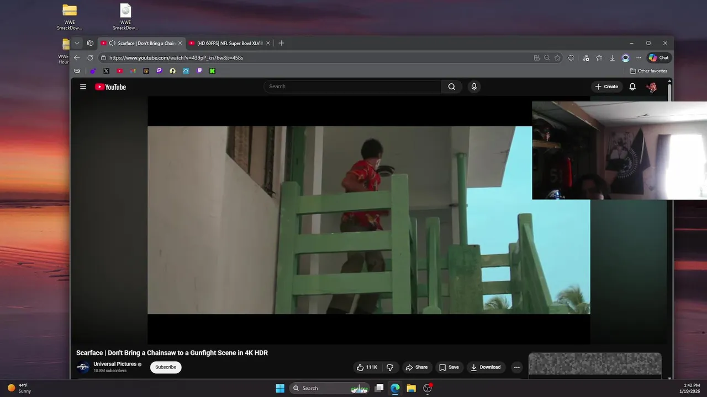Open a new browser tab
Viewport: 707px width, 397px height.
[281, 43]
